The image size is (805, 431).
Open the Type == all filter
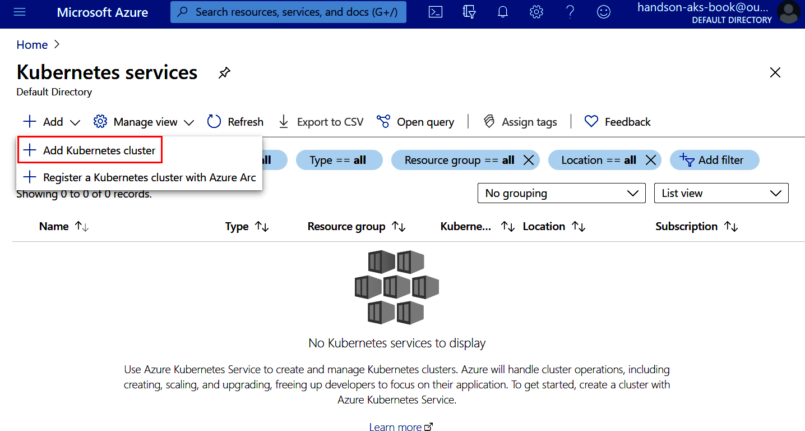[339, 160]
